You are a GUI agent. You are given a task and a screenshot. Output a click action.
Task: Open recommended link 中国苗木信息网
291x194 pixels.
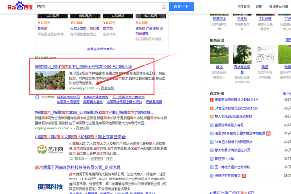(x=68, y=102)
